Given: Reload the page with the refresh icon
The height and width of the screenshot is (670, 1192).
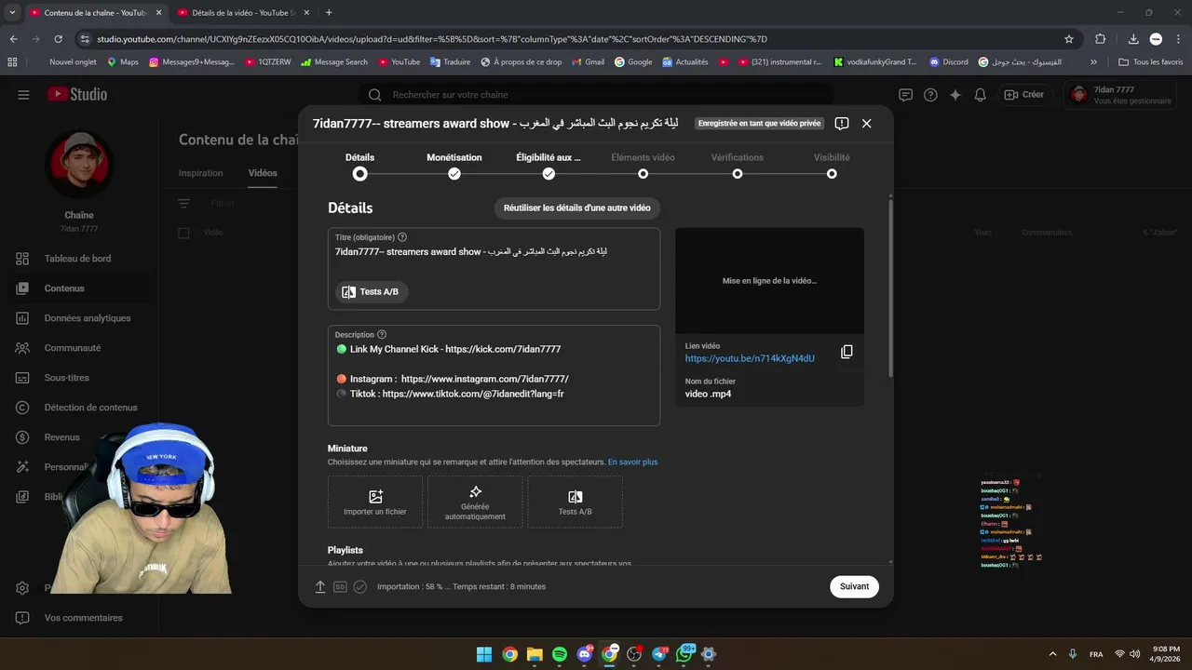Looking at the screenshot, I should pos(59,39).
